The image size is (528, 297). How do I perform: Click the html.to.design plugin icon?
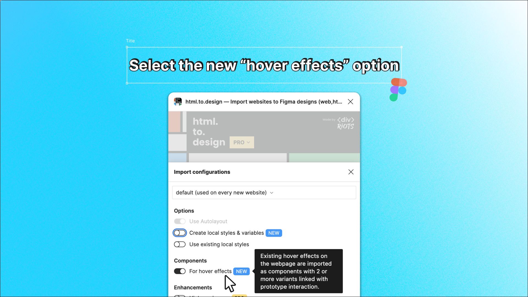(177, 101)
